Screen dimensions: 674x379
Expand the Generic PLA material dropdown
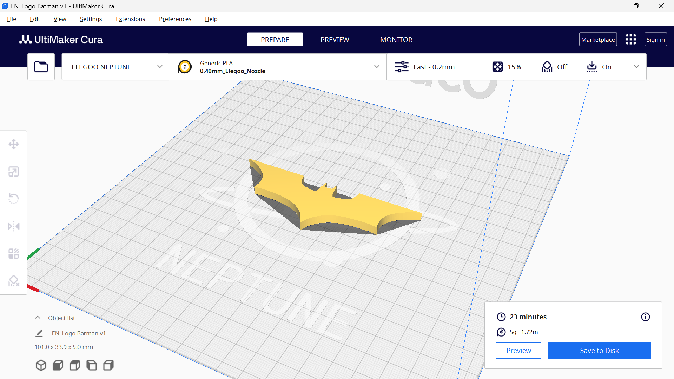(x=278, y=67)
